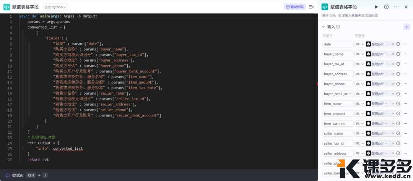413x181 pixels.
Task: Clear the referenced value in buyer_phone row
Action: [x=393, y=84]
